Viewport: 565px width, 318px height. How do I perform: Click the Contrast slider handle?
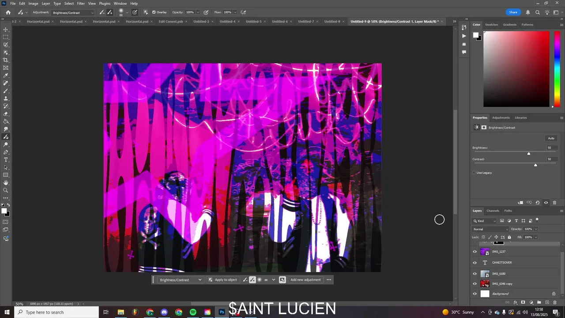tap(535, 165)
